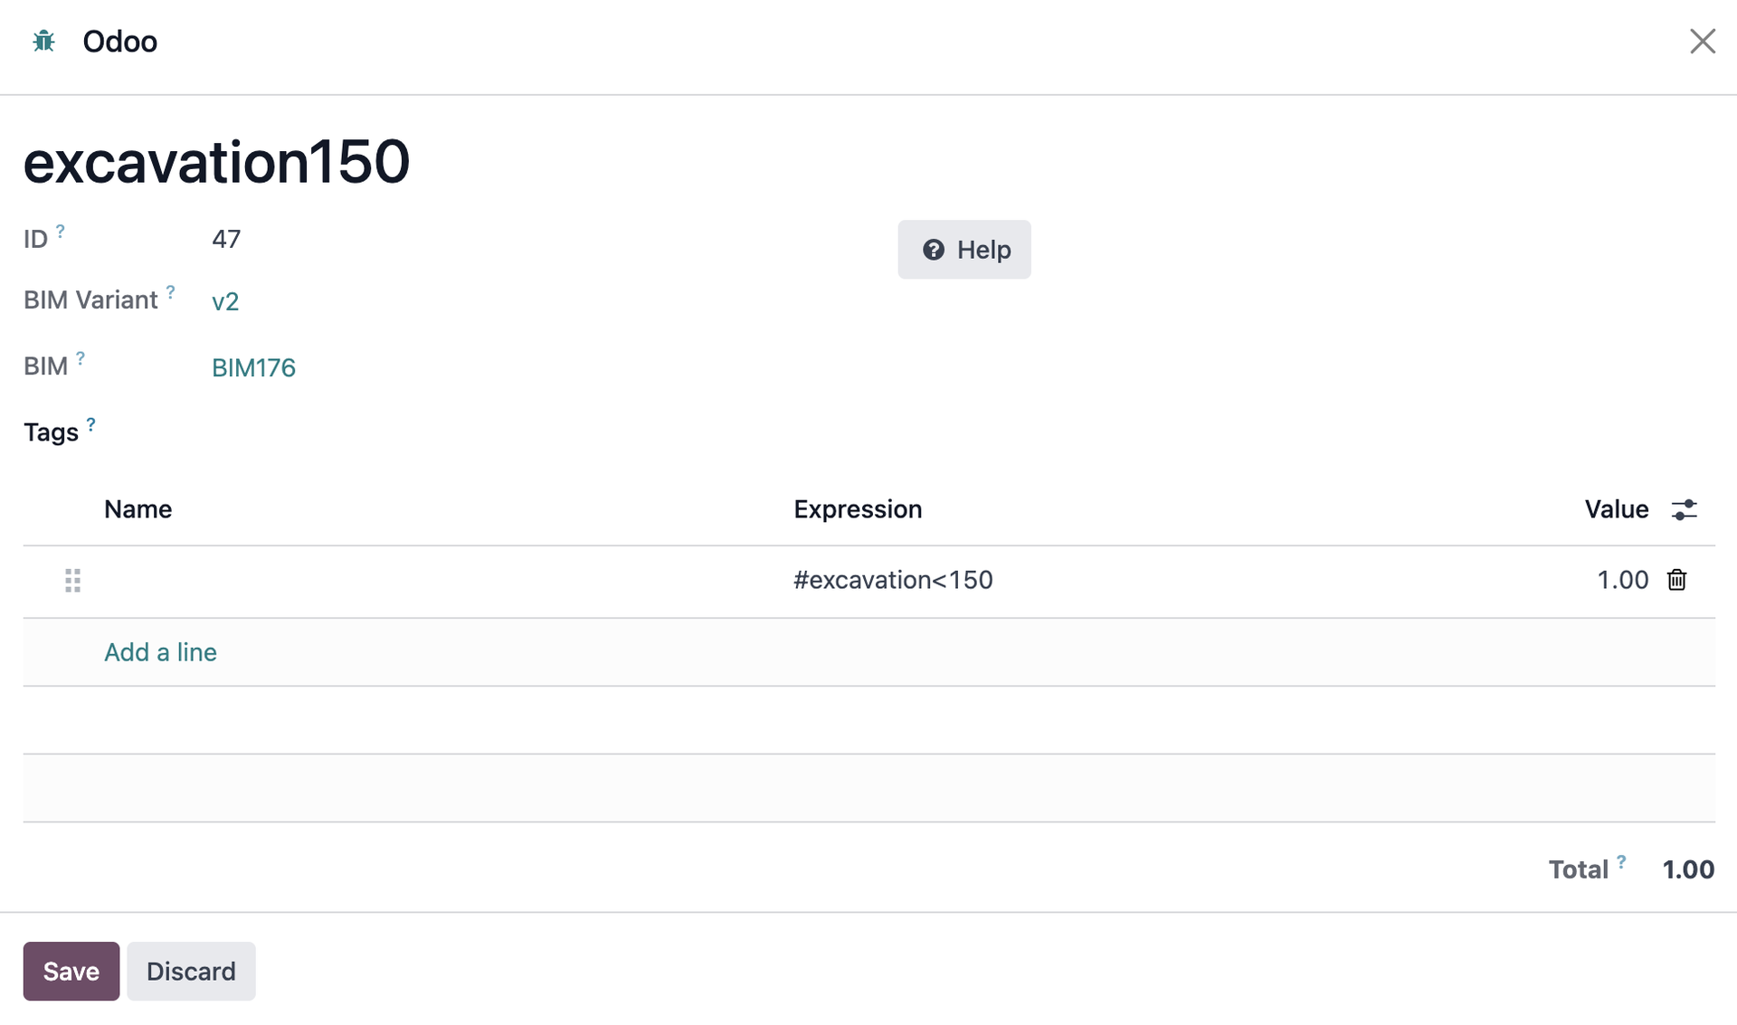Sort by the Expression column header
Image resolution: width=1737 pixels, height=1025 pixels.
click(858, 509)
